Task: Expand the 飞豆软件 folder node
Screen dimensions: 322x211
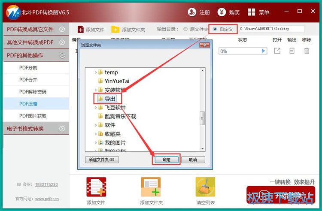Action: (95, 108)
